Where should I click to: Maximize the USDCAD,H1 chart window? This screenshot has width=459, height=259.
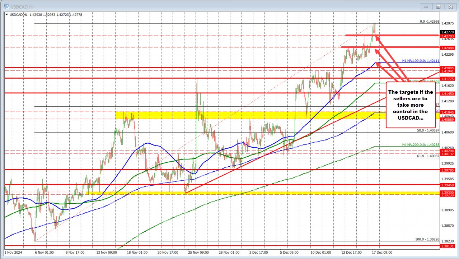pyautogui.click(x=439, y=6)
